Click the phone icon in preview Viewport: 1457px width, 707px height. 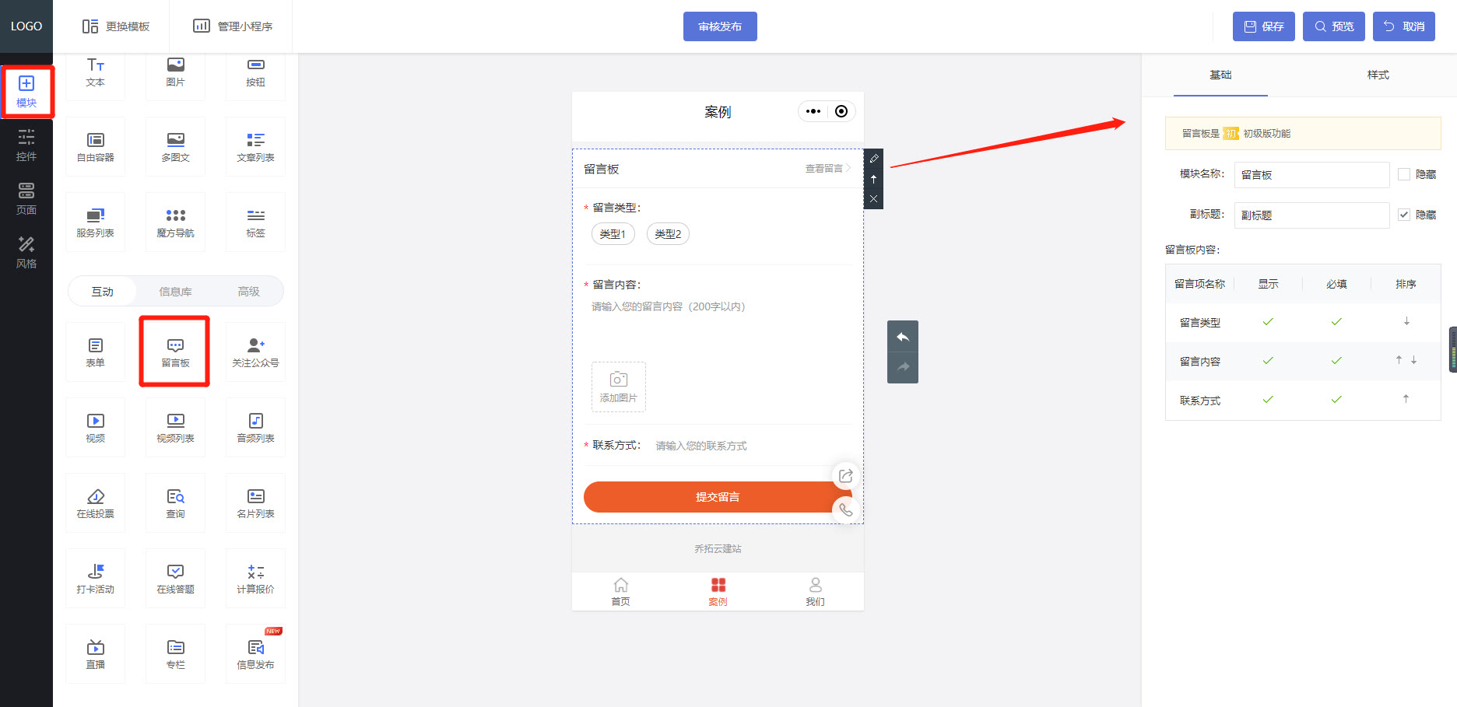(x=846, y=510)
